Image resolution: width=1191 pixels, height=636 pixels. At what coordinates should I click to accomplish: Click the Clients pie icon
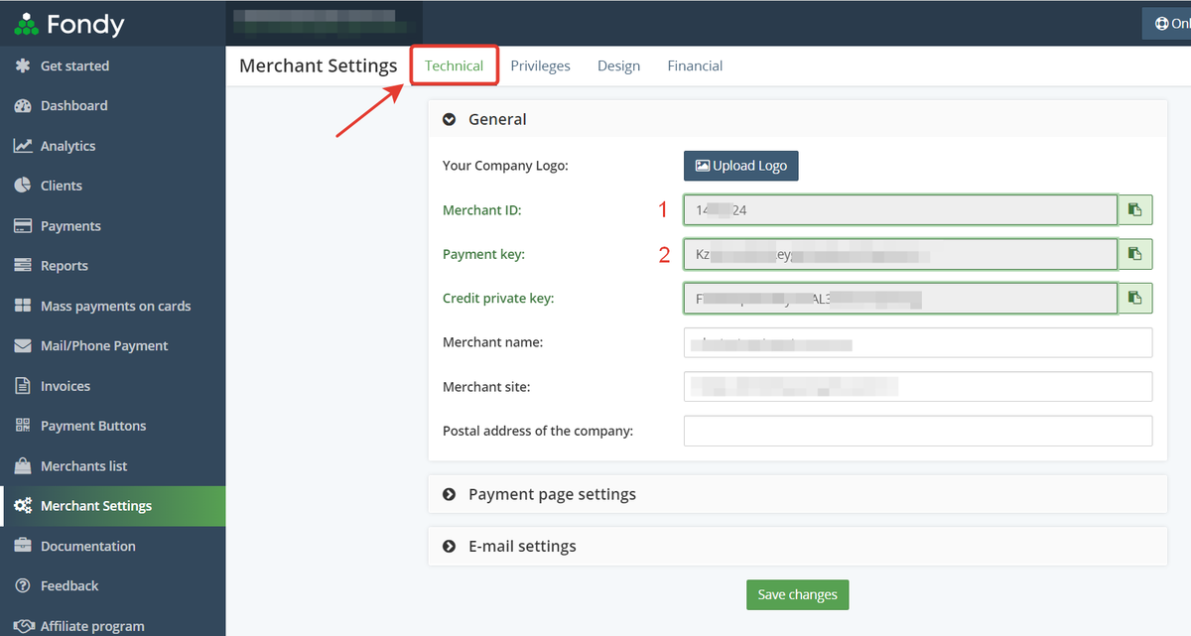click(22, 186)
